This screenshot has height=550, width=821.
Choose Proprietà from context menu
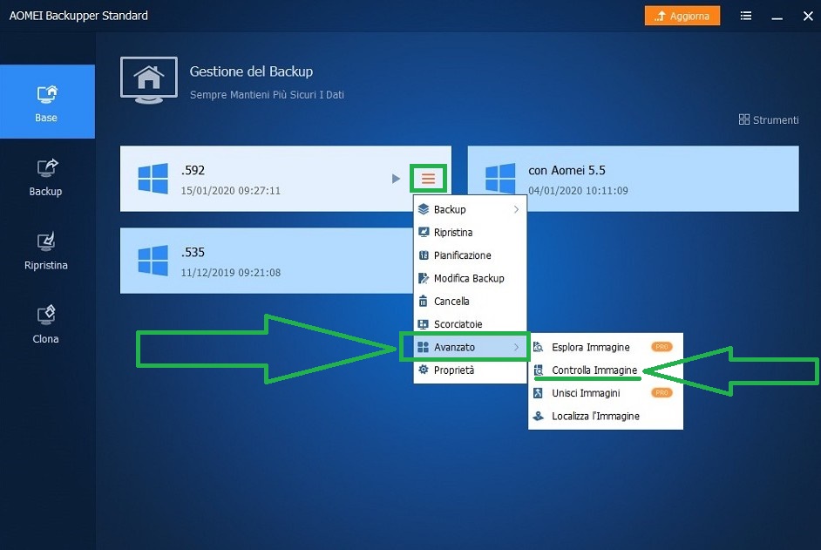click(470, 370)
